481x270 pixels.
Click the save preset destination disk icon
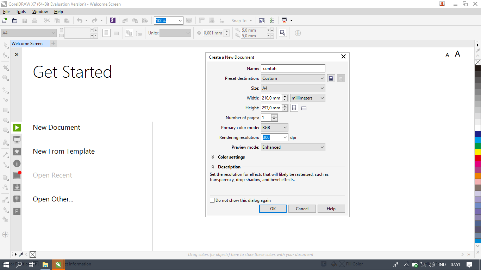coord(331,78)
